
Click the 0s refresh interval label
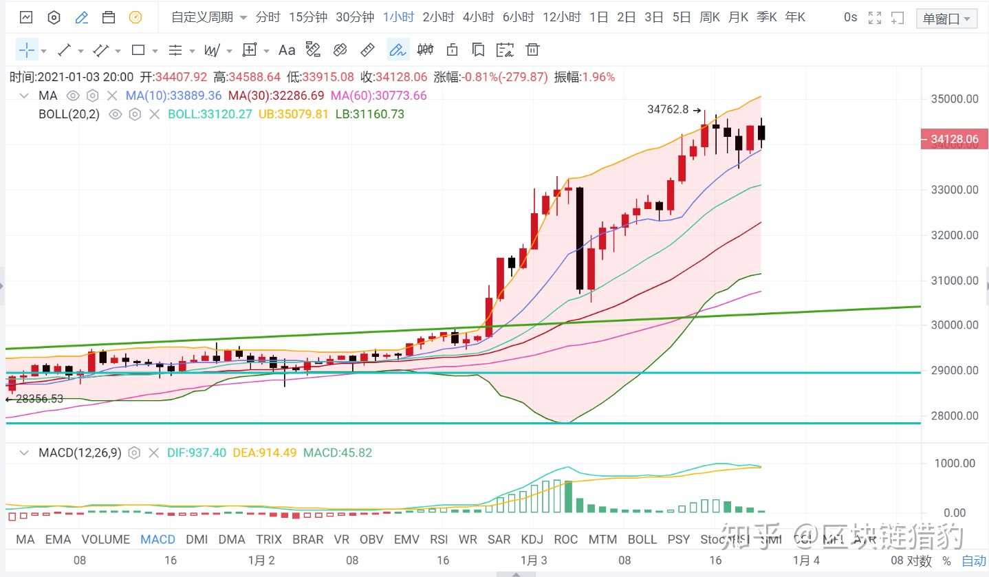point(850,17)
